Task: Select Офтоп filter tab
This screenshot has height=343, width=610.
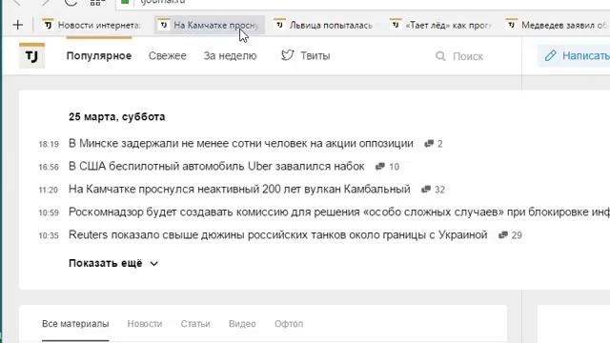Action: [289, 324]
